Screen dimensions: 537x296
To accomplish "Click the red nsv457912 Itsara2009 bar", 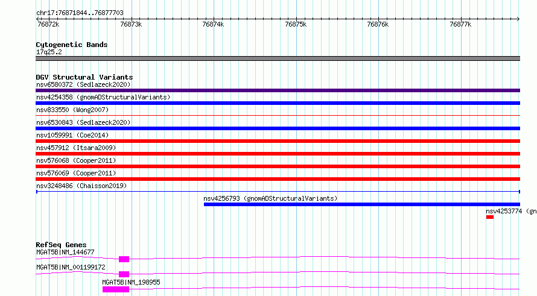I will tap(278, 154).
